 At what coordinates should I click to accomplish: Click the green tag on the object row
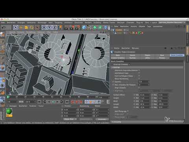(139, 33)
